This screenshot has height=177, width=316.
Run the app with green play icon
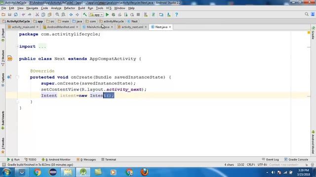point(107,15)
